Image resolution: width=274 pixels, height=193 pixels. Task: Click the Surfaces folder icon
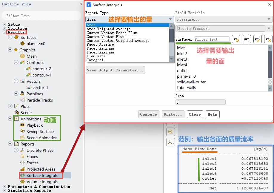pyautogui.click(x=16, y=37)
